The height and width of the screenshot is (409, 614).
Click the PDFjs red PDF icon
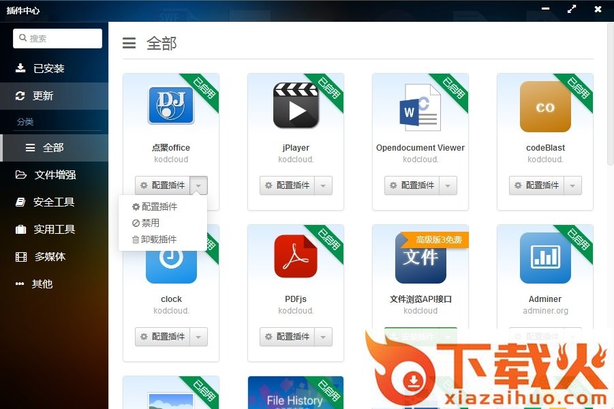click(296, 256)
